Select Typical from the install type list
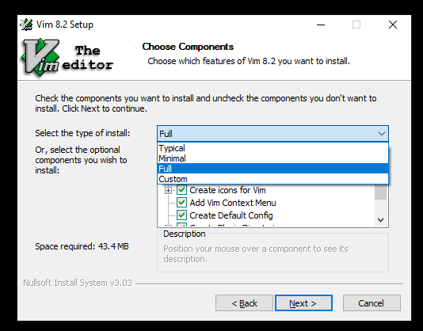The height and width of the screenshot is (331, 423). [x=272, y=148]
